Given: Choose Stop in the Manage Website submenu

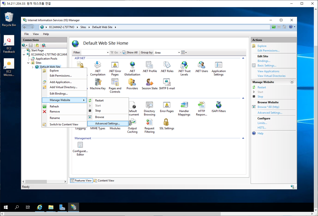Looking at the screenshot, I should tap(108, 111).
